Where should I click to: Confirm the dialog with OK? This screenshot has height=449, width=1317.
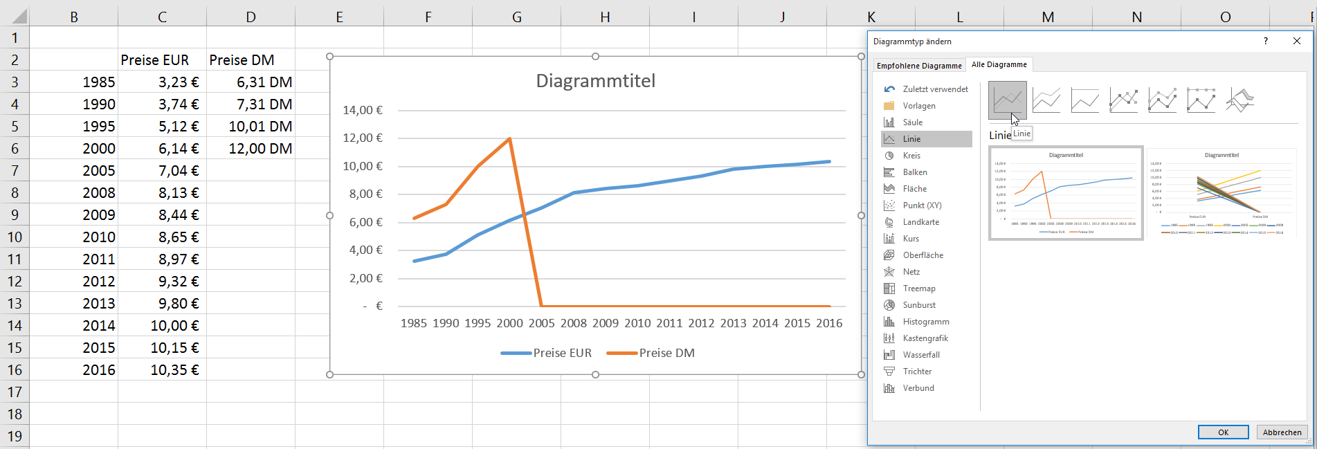1223,432
